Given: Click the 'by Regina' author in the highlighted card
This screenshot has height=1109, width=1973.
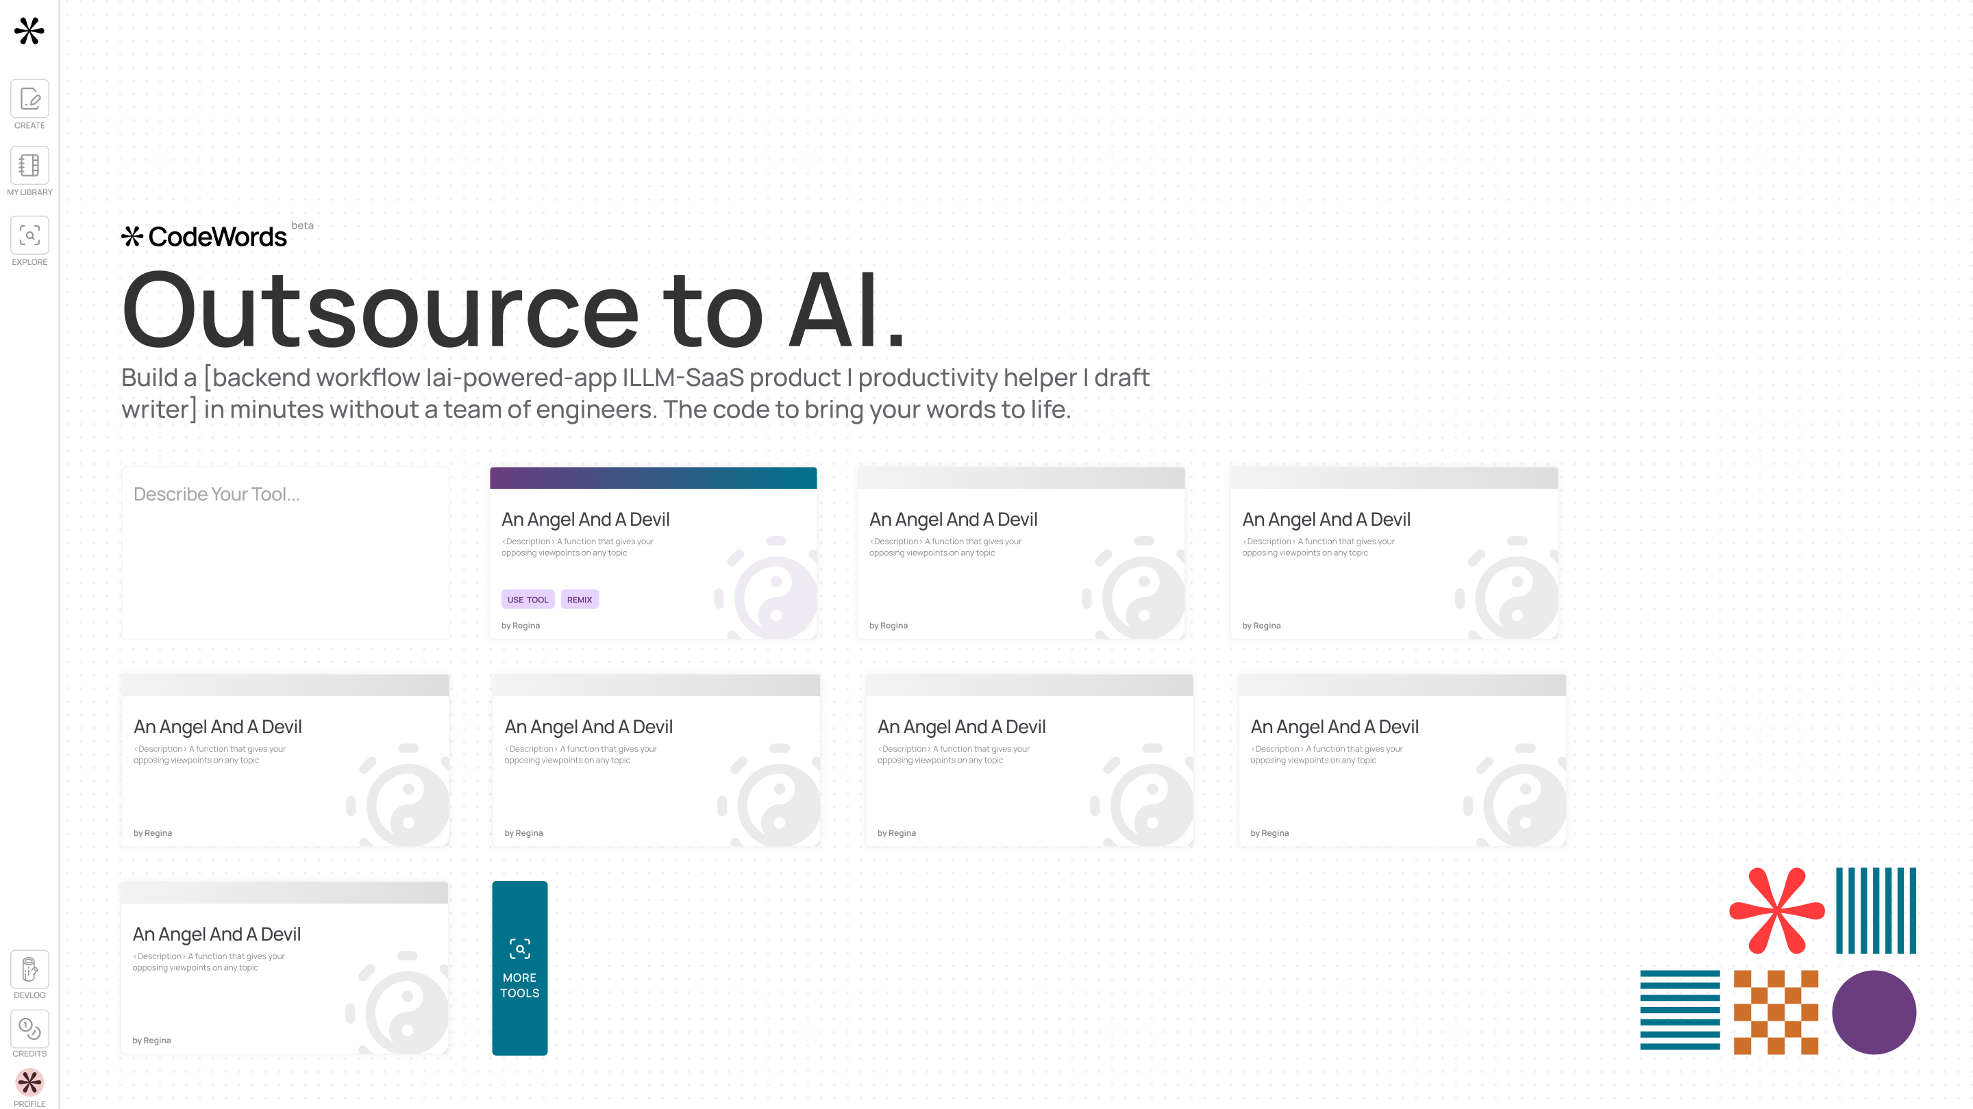Looking at the screenshot, I should point(521,625).
